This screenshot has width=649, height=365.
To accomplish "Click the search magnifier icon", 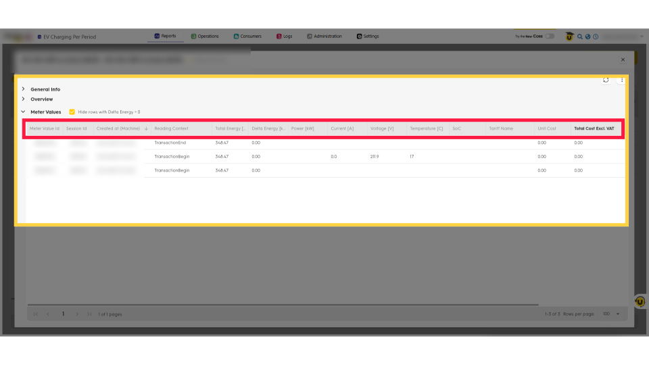I will [x=580, y=36].
